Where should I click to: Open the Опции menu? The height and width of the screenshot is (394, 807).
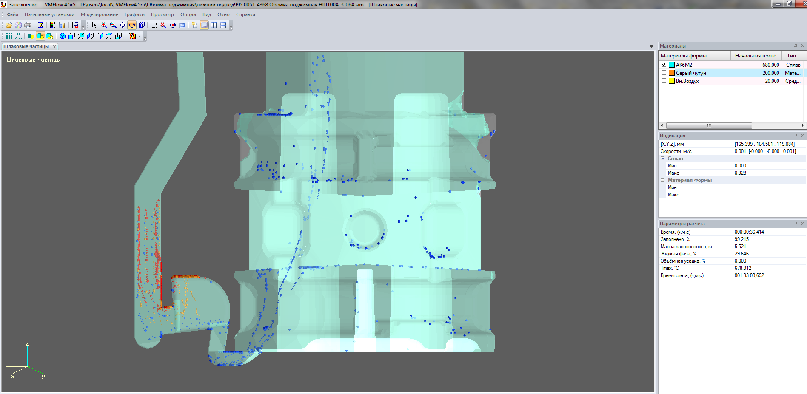188,14
